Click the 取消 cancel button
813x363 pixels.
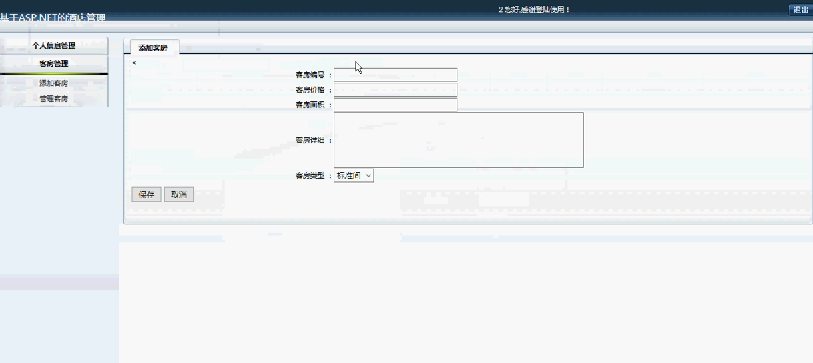tap(179, 194)
